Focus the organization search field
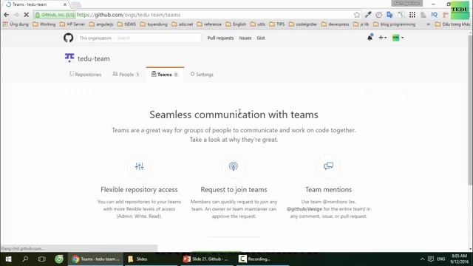The image size is (473, 266). coord(157,38)
